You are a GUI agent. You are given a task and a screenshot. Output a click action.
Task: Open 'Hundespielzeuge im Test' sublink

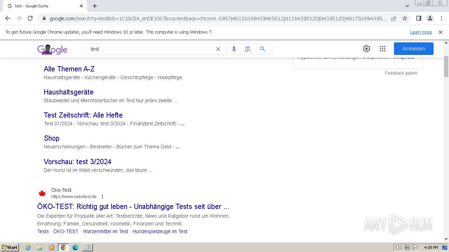coord(160,231)
